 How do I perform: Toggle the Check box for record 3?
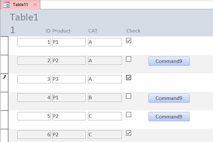129,78
